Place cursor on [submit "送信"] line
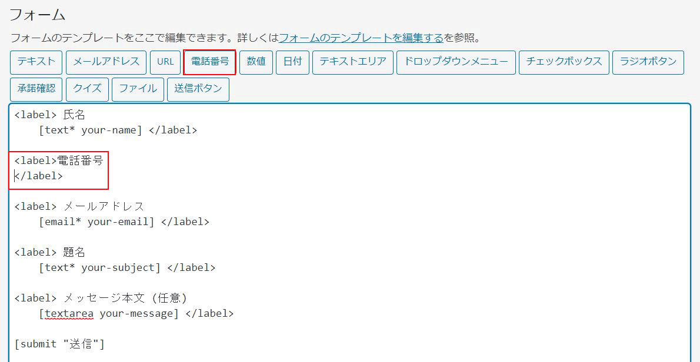The image size is (700, 362). click(x=59, y=344)
